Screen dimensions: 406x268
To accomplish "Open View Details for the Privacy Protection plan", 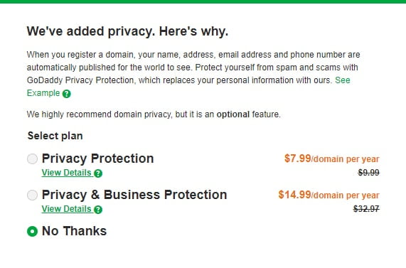I will click(67, 173).
